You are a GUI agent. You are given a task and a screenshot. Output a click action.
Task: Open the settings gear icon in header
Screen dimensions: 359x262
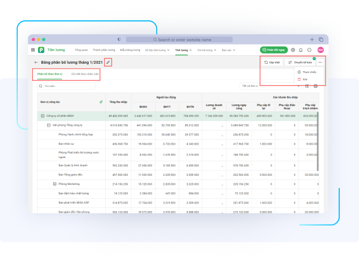point(293,50)
